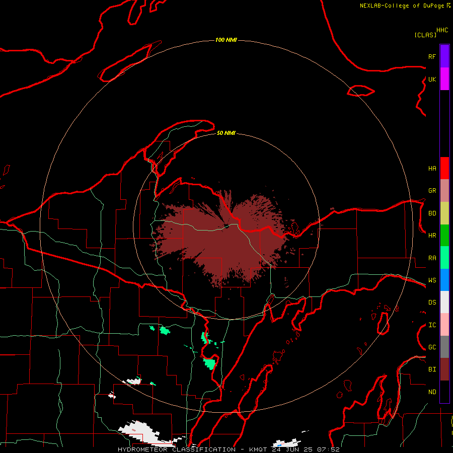Click the "HYDROMETEOR CLASSIFICATION" title text
This screenshot has height=453, width=453.
(x=177, y=449)
